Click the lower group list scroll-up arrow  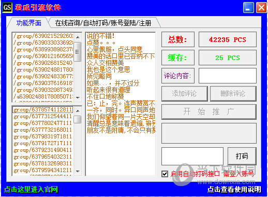tap(78, 111)
